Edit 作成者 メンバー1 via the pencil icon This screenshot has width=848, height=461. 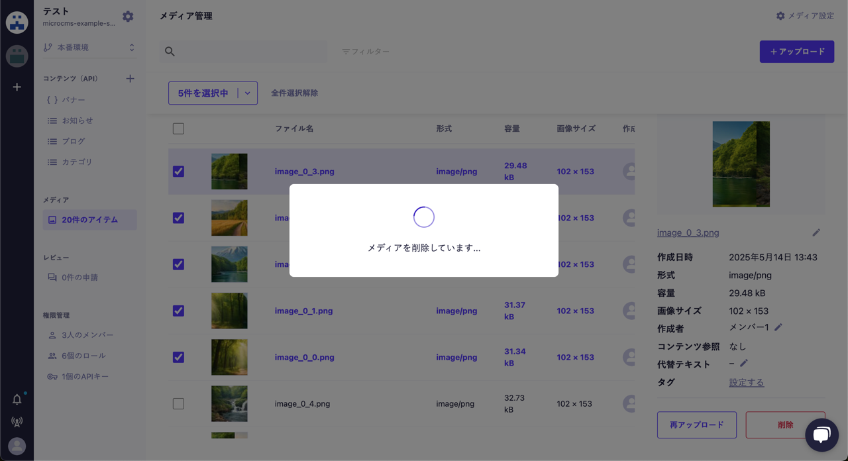click(777, 327)
